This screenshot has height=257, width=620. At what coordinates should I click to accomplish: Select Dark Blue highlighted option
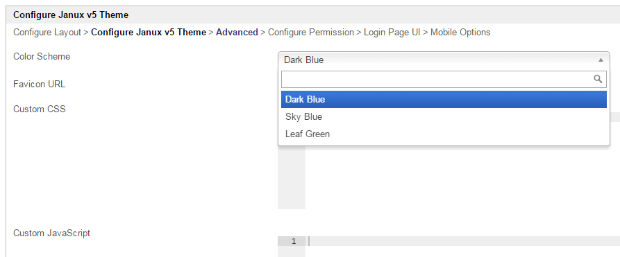coord(444,100)
